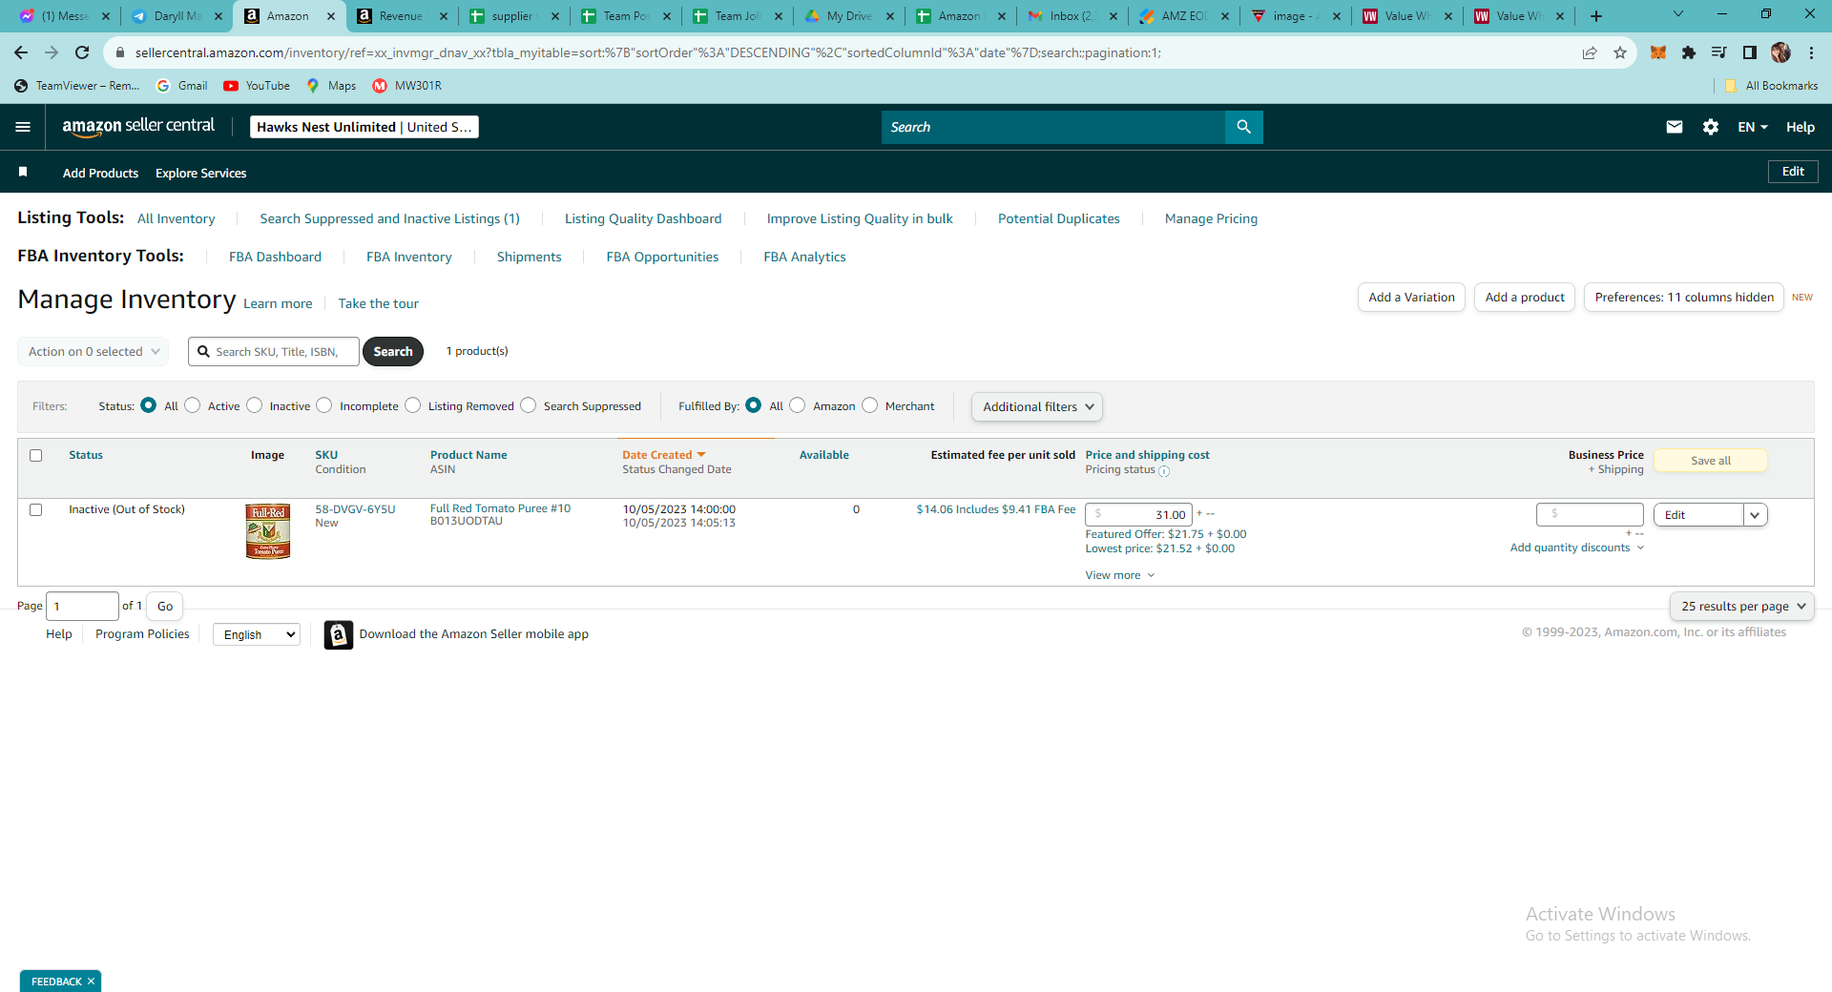The image size is (1832, 992).
Task: Open the arrow beside the row Edit button
Action: [1755, 515]
